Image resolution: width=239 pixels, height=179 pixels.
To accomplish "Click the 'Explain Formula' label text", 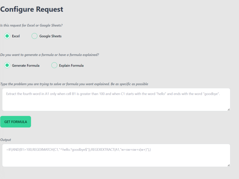I will point(71,65).
